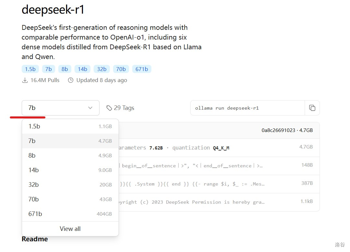This screenshot has height=252, width=350.
Task: Open the 29 Tags link
Action: (x=124, y=108)
